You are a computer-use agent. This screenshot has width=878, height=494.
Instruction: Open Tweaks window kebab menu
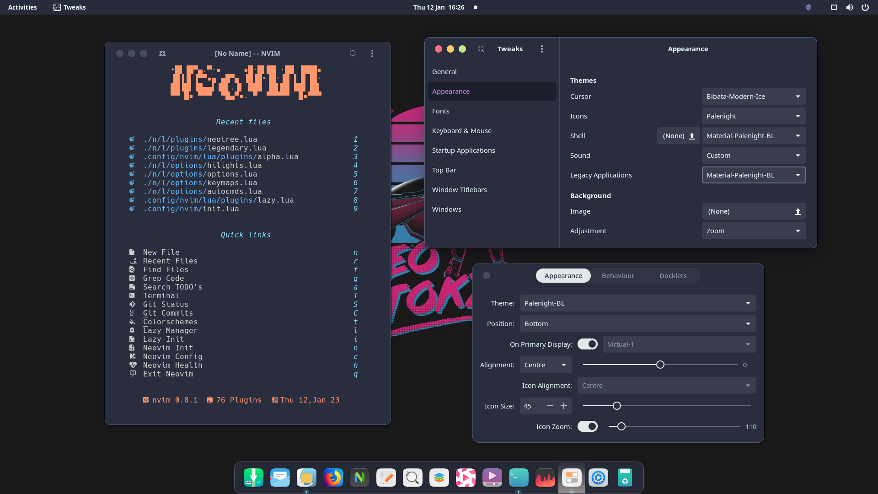(542, 49)
